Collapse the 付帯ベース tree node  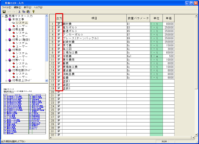point(6,60)
